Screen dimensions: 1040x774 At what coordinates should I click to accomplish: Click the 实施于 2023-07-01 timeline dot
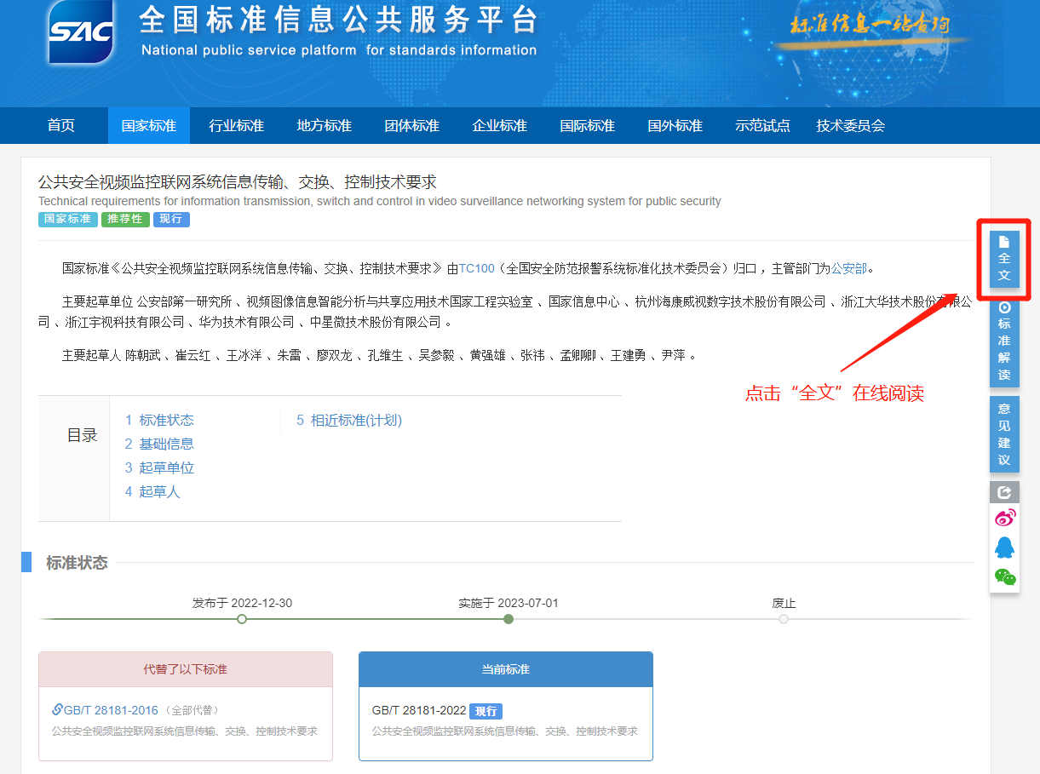pyautogui.click(x=509, y=619)
